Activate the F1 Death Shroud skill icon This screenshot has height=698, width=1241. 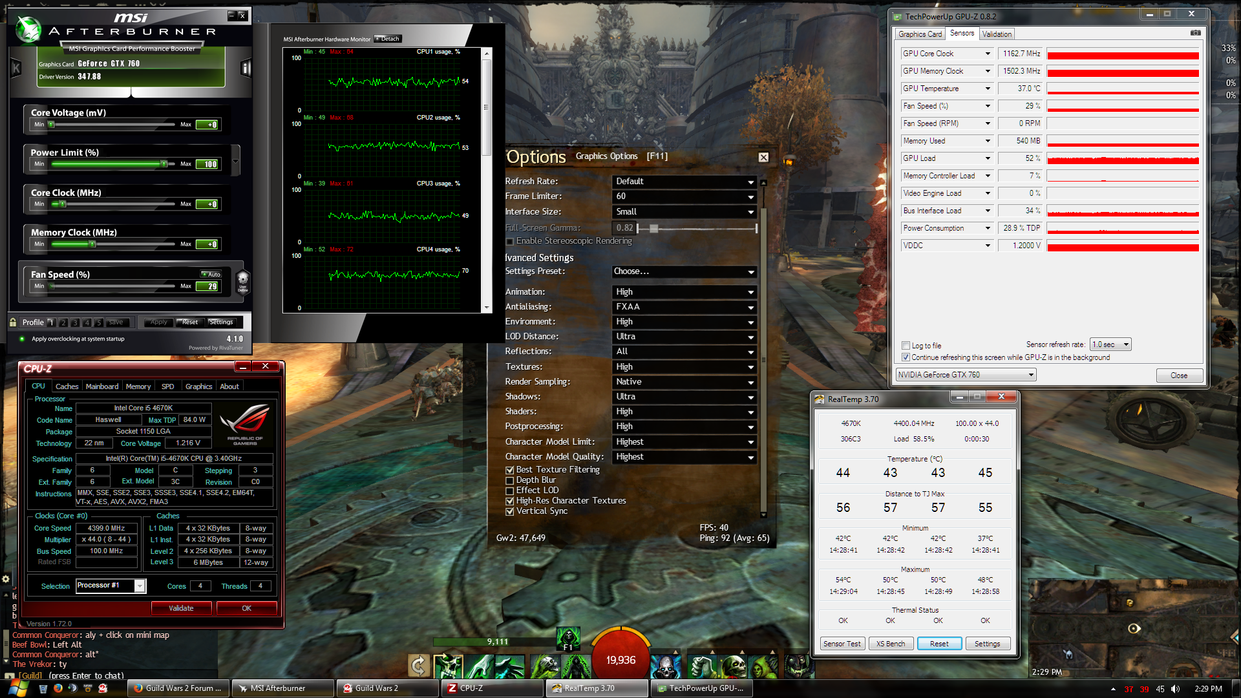(568, 637)
